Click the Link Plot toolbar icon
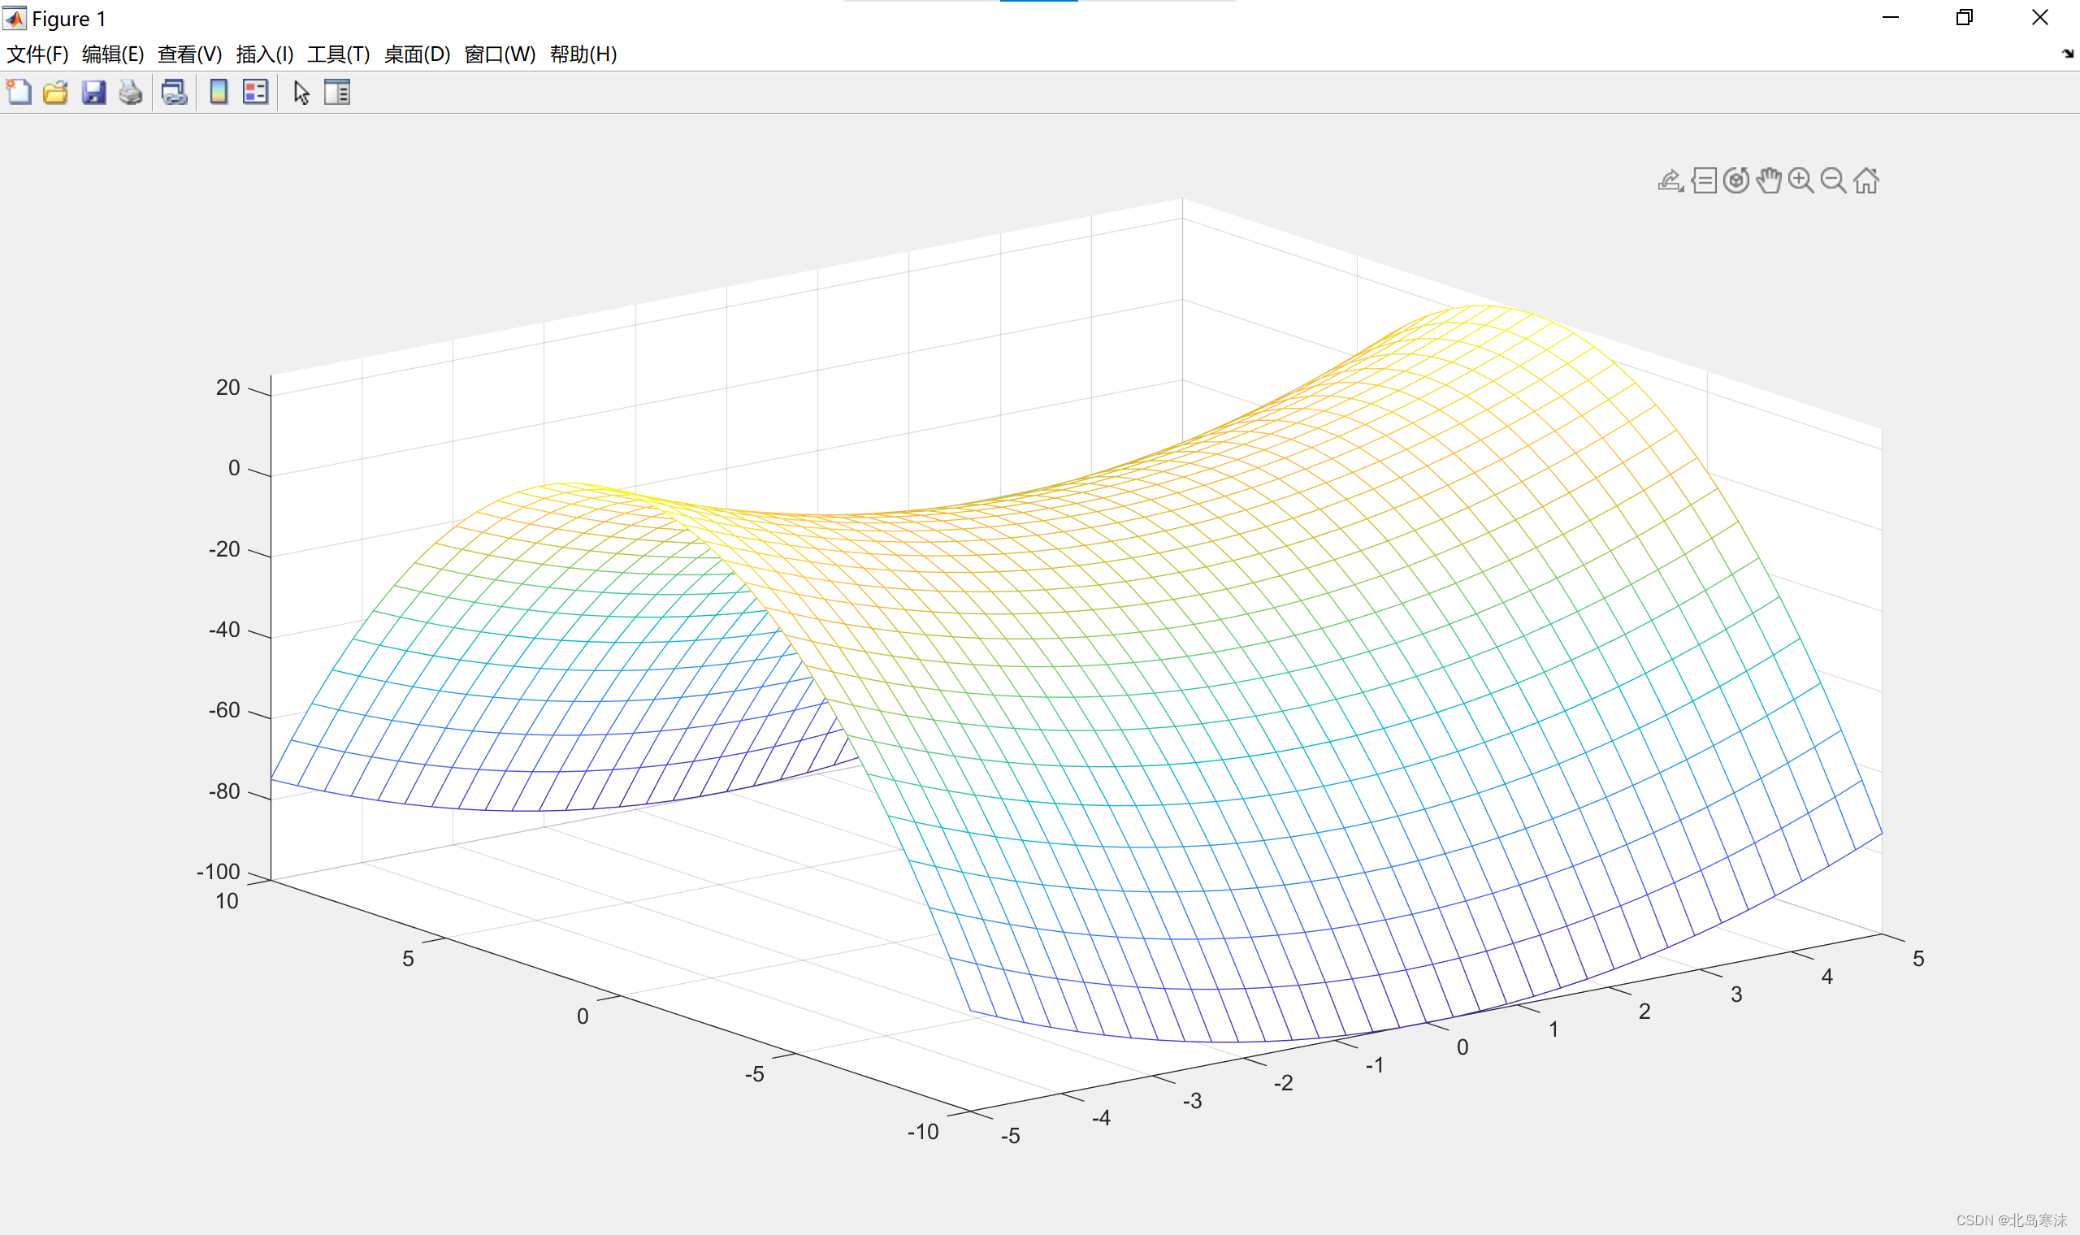The width and height of the screenshot is (2080, 1235). click(174, 93)
